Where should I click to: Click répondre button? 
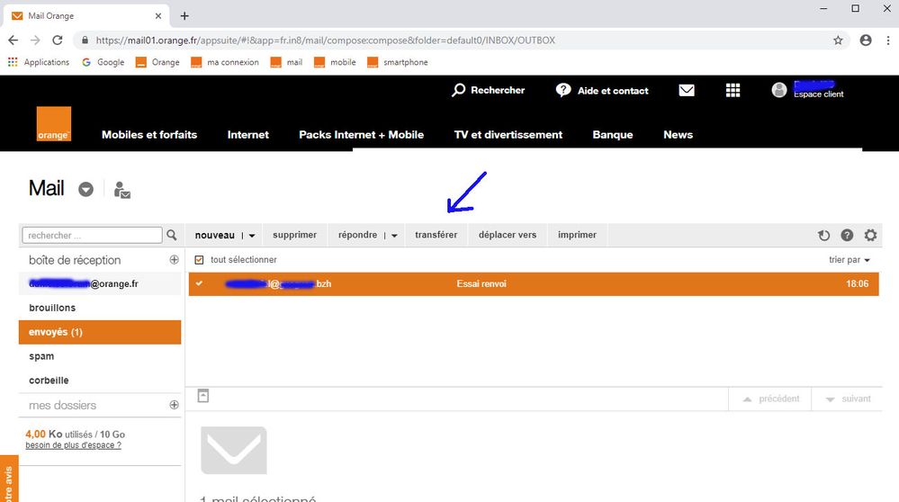coord(358,235)
